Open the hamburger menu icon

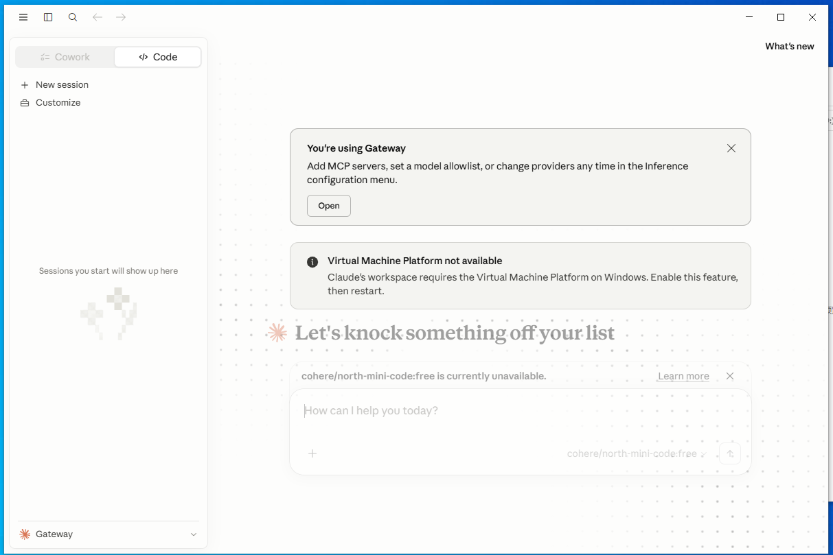click(23, 17)
